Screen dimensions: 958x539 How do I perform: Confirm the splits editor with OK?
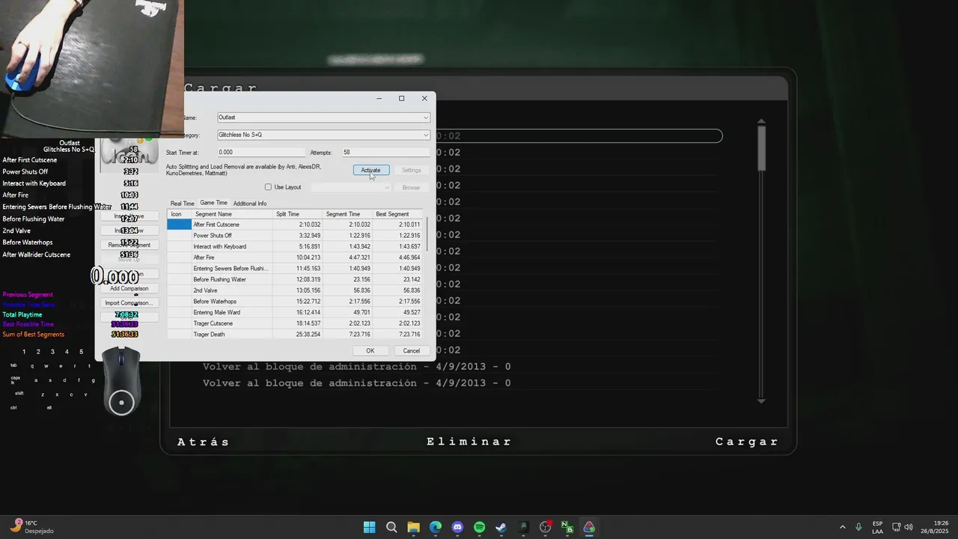370,350
